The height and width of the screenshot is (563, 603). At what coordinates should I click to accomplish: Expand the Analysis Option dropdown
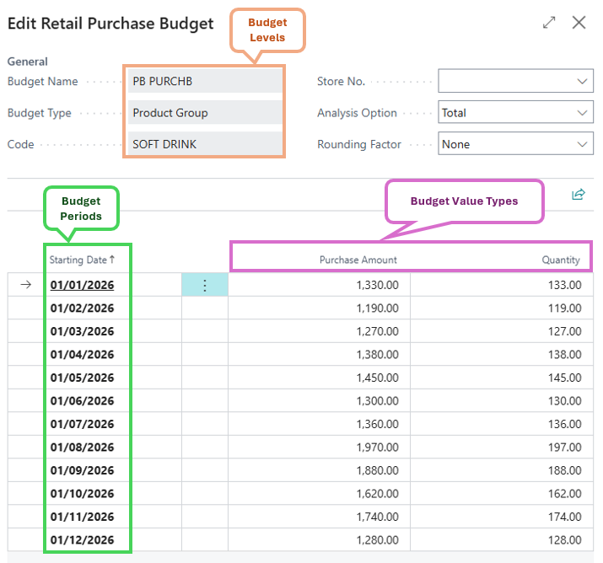(515, 113)
